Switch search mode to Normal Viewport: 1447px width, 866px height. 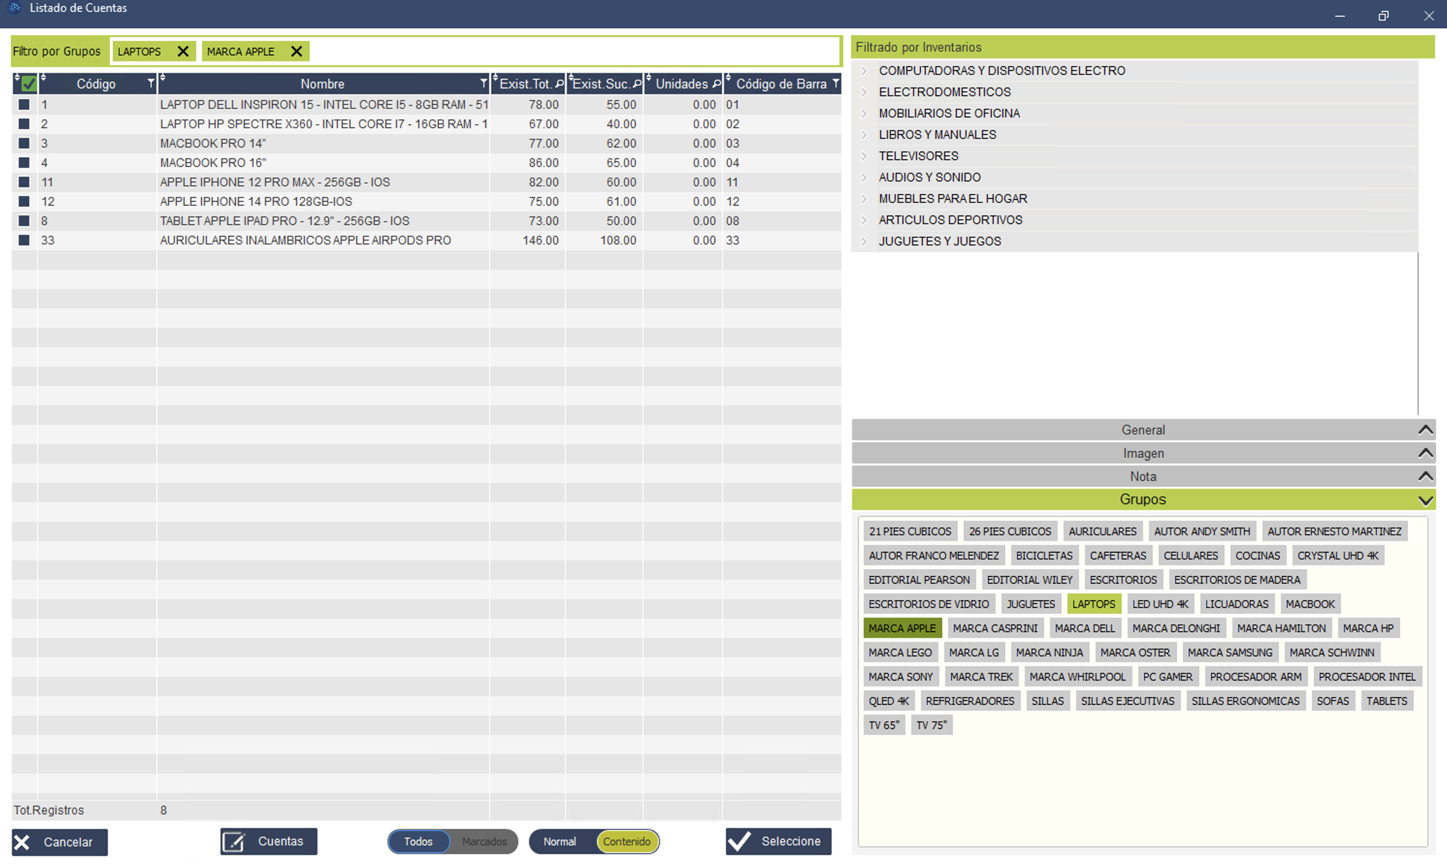click(559, 841)
